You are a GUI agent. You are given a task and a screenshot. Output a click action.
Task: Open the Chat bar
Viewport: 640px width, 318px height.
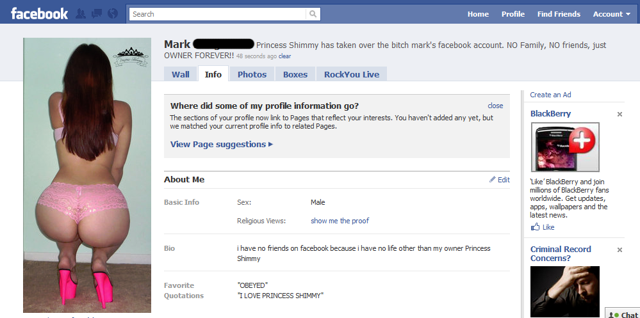pyautogui.click(x=622, y=314)
